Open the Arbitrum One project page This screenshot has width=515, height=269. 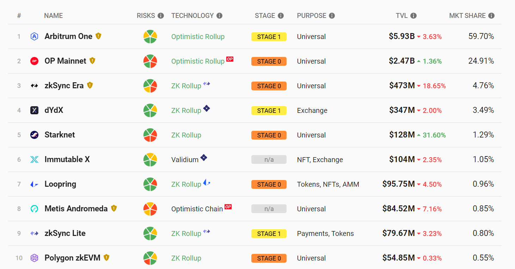pyautogui.click(x=68, y=37)
